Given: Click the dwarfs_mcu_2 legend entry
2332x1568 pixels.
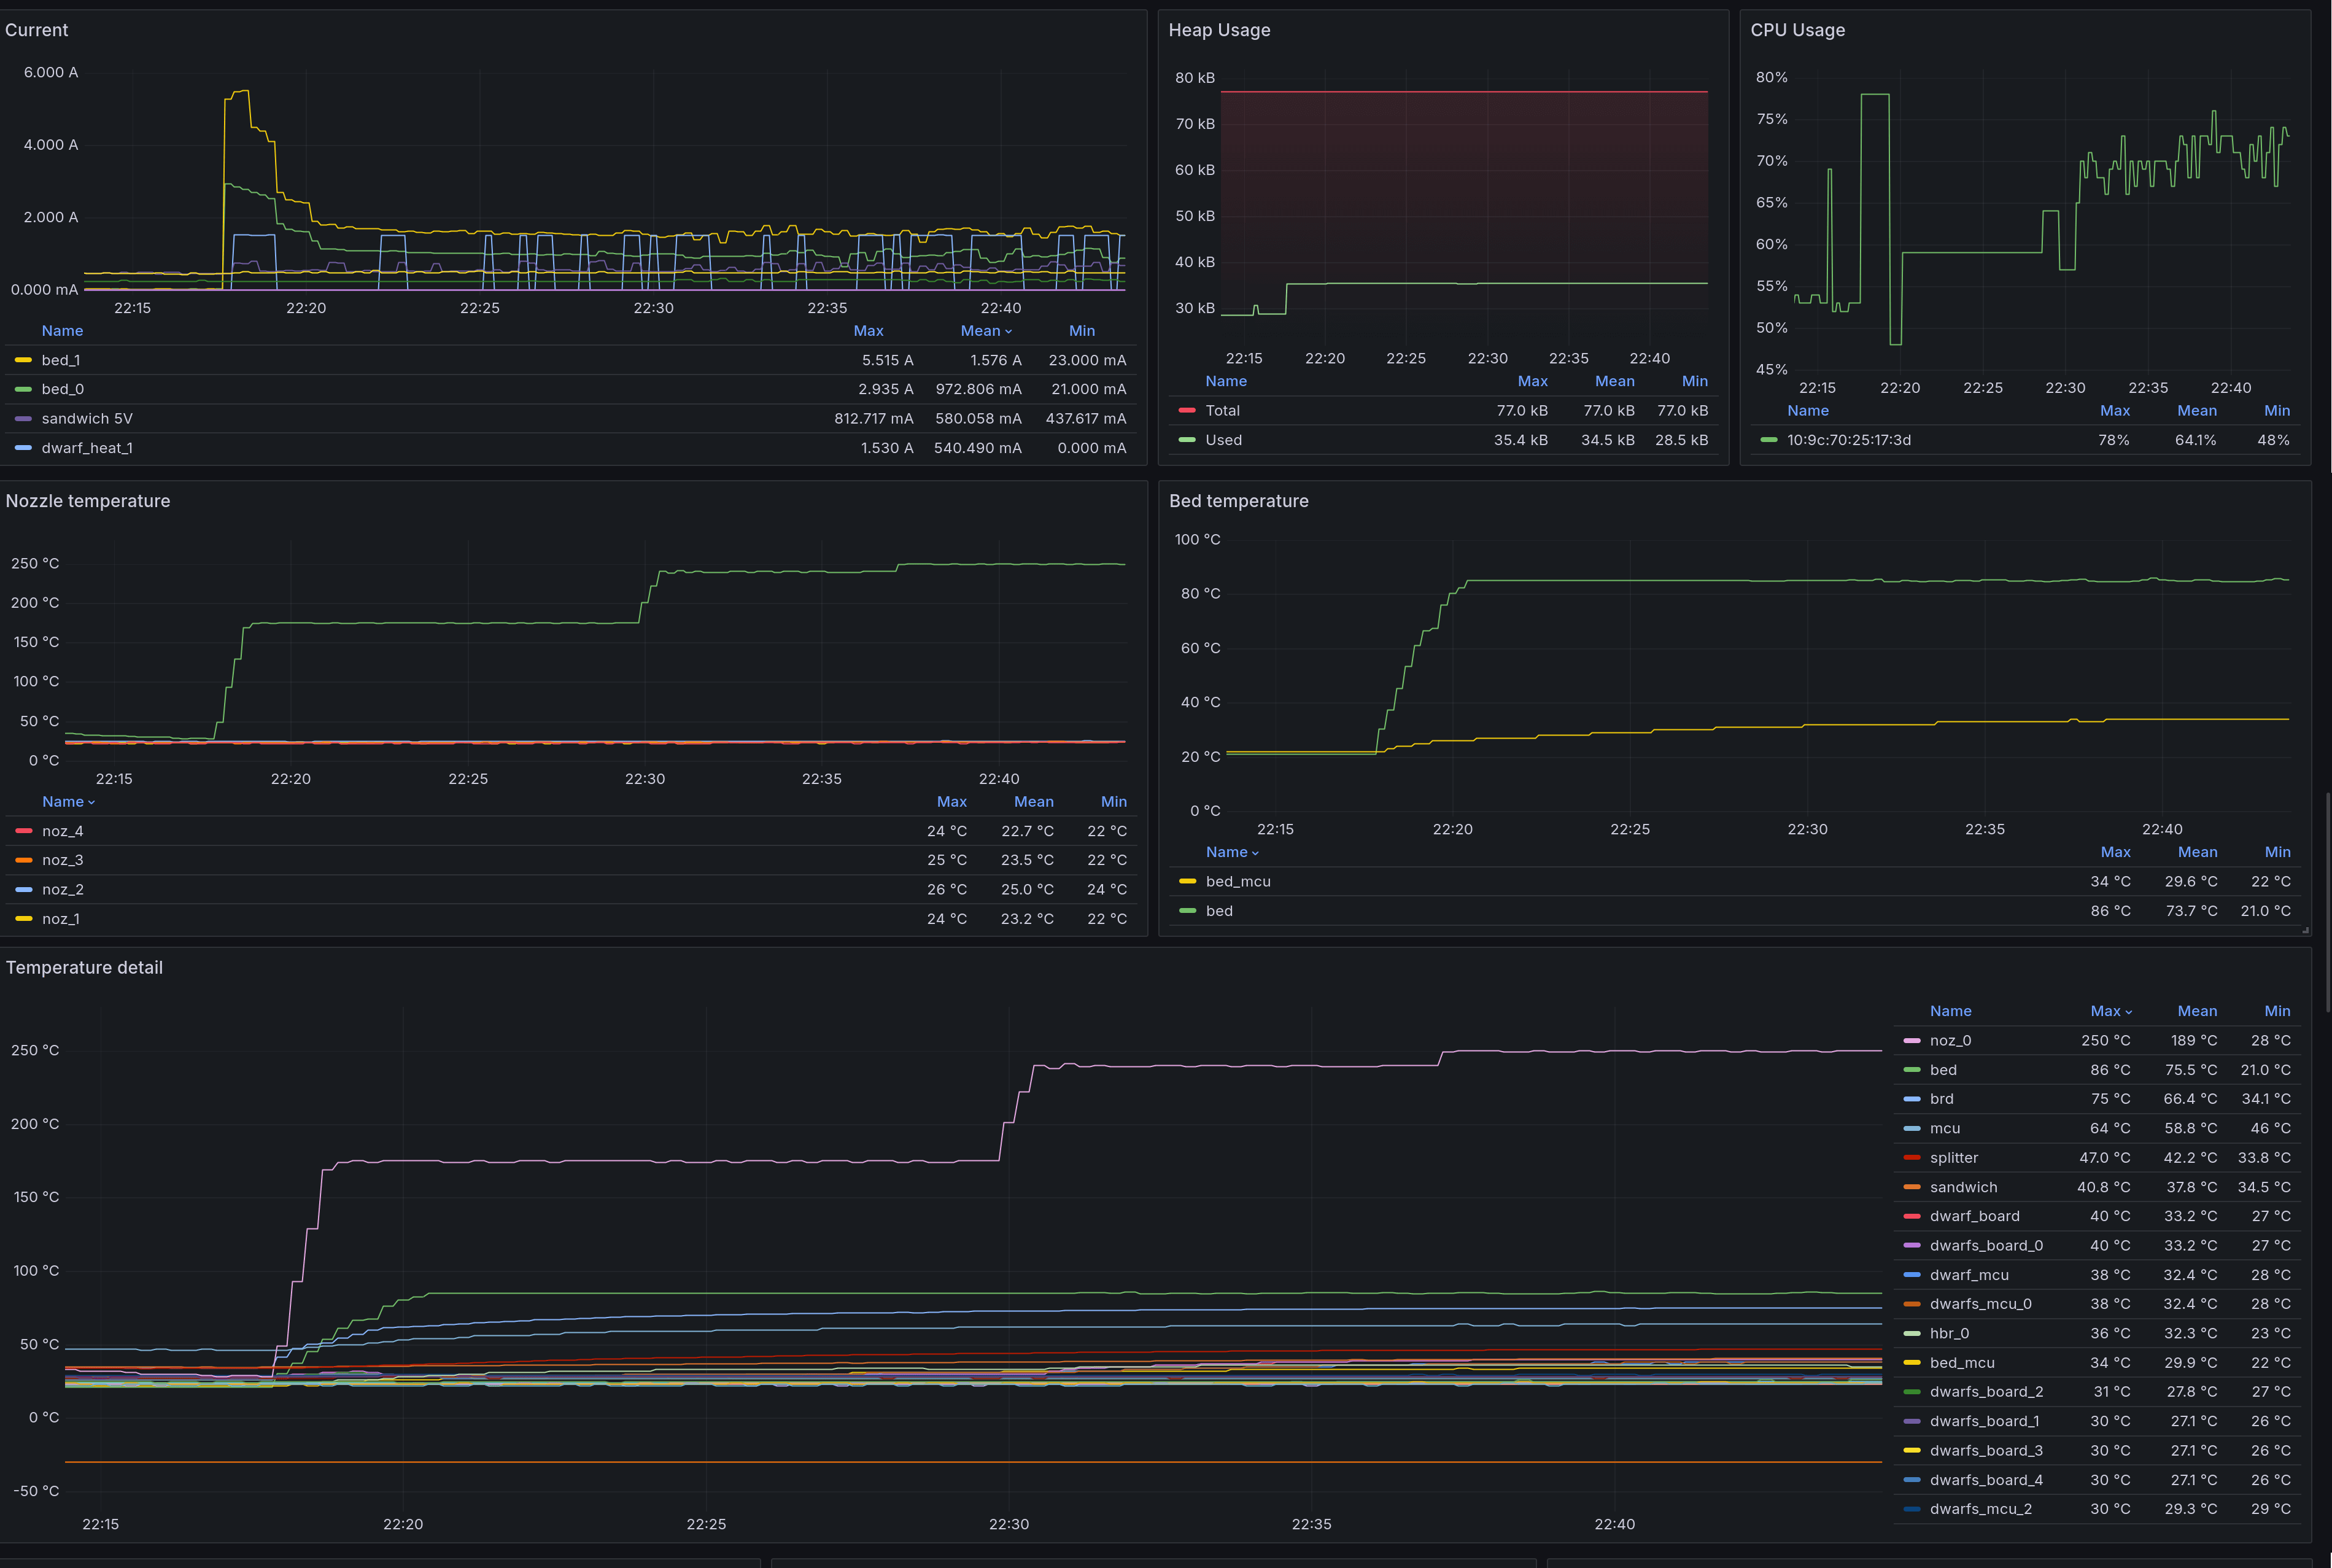Looking at the screenshot, I should click(x=1980, y=1509).
